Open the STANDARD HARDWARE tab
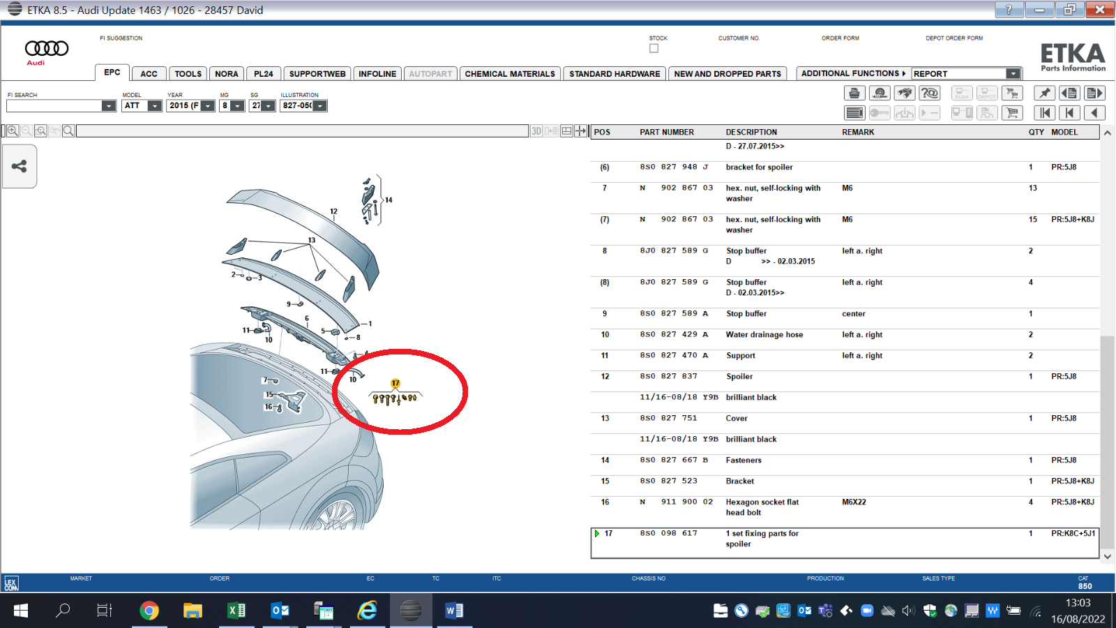The height and width of the screenshot is (628, 1116). click(x=614, y=74)
